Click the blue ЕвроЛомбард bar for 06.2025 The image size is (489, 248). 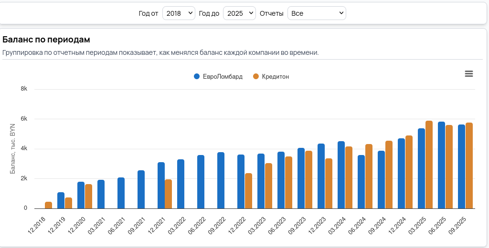click(x=441, y=165)
